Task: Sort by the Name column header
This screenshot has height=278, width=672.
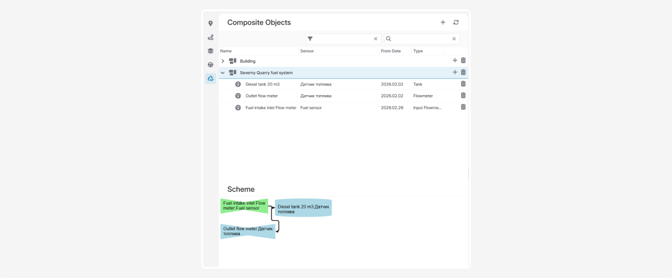Action: pyautogui.click(x=226, y=51)
